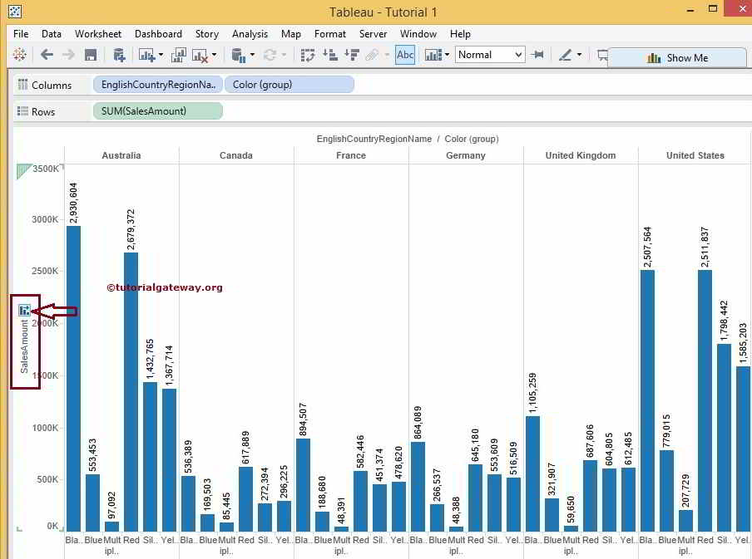
Task: Click the Swap rows and columns icon
Action: click(x=308, y=55)
